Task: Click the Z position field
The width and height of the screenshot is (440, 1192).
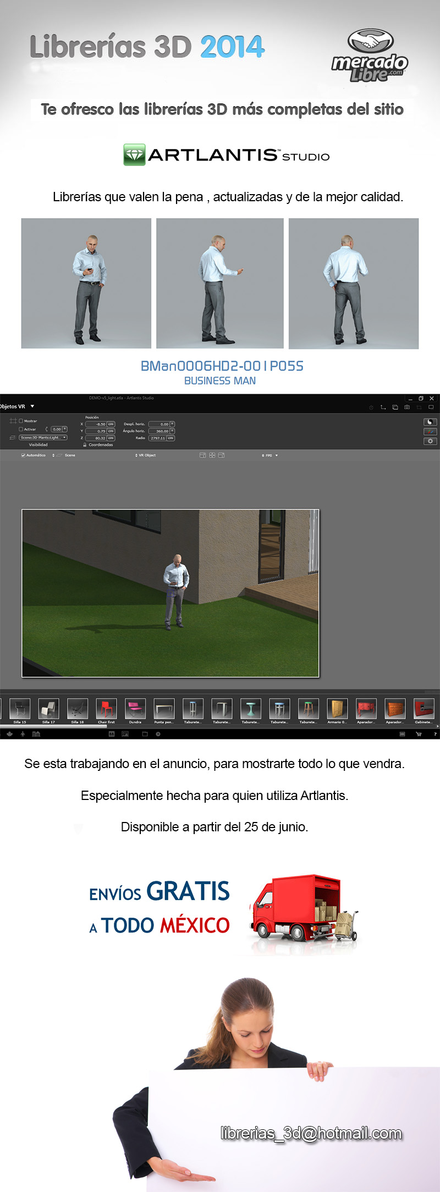Action: point(95,438)
